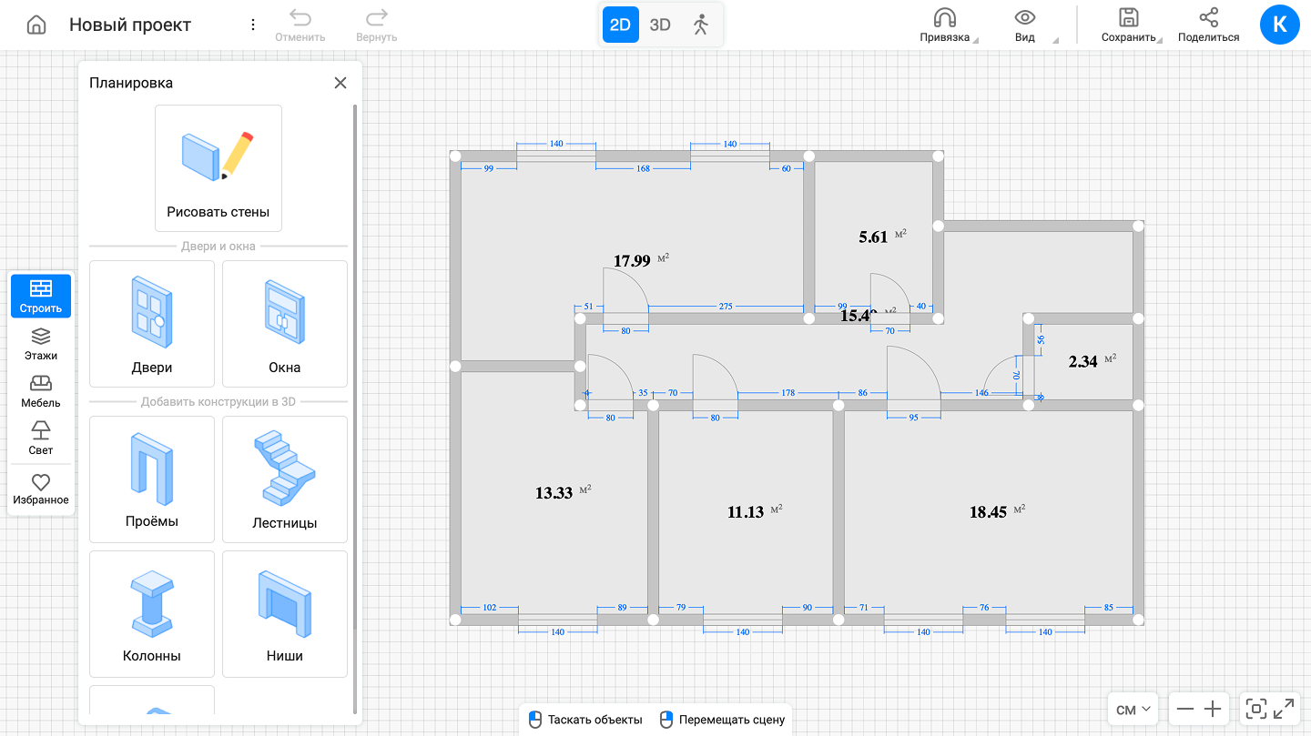This screenshot has height=736, width=1311.
Task: Choose the Колонны column item
Action: point(152,614)
